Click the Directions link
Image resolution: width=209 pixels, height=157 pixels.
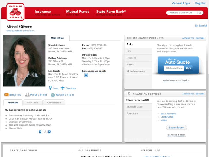click(x=70, y=88)
